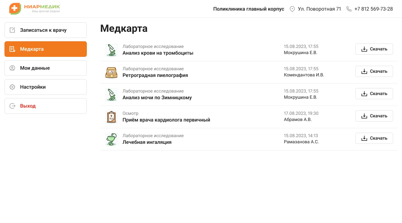Click clipboard icon for Приём врача кардиолога
402x223 pixels.
click(111, 117)
